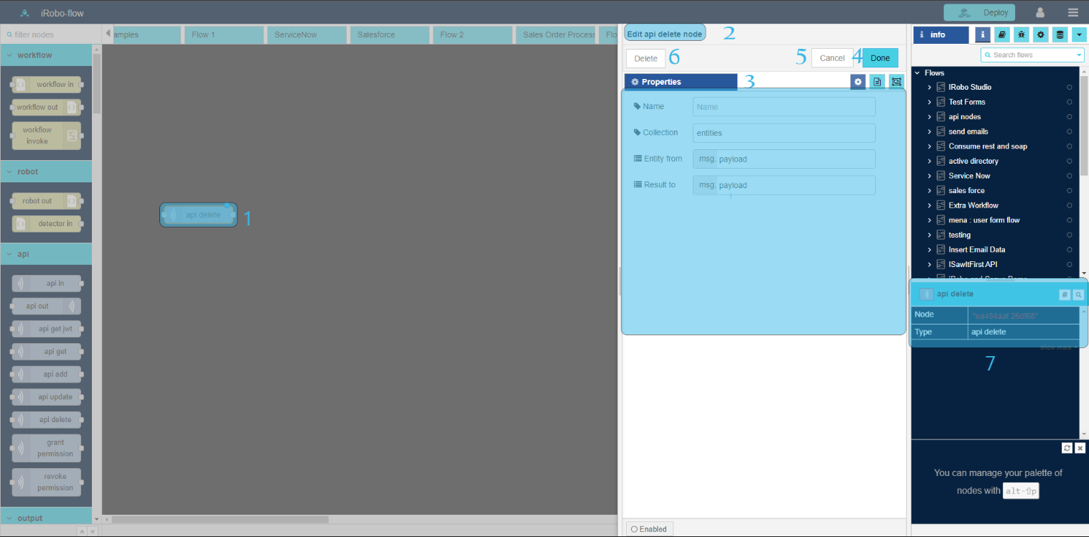The image size is (1089, 537).
Task: Toggle the Enabled state of the node
Action: (649, 529)
